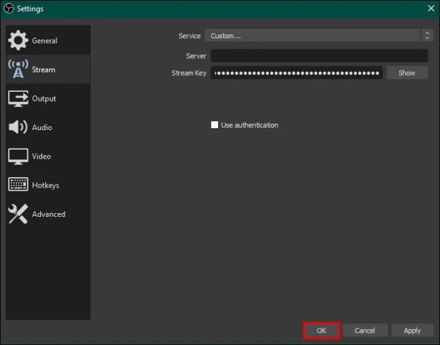Select the Stream antenna icon

(18, 69)
